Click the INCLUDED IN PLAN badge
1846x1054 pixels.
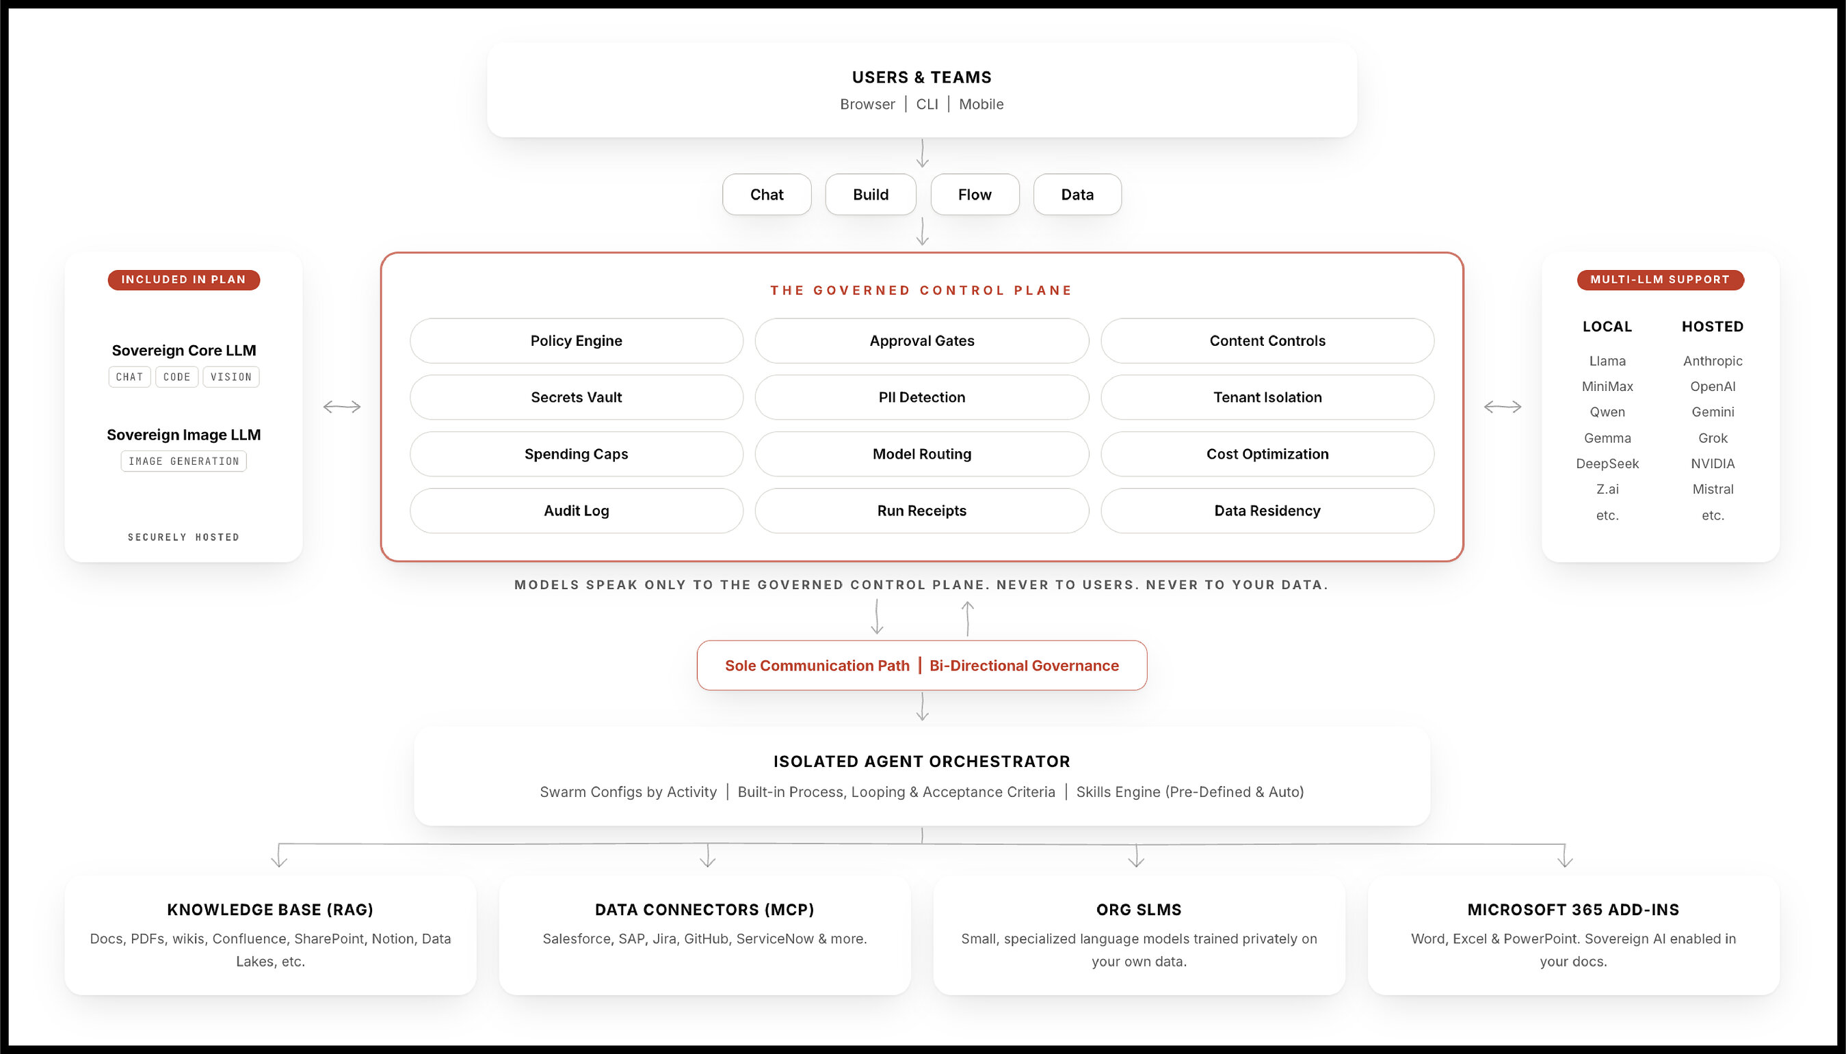184,280
